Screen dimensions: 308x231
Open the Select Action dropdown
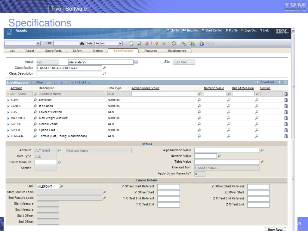click(x=120, y=43)
